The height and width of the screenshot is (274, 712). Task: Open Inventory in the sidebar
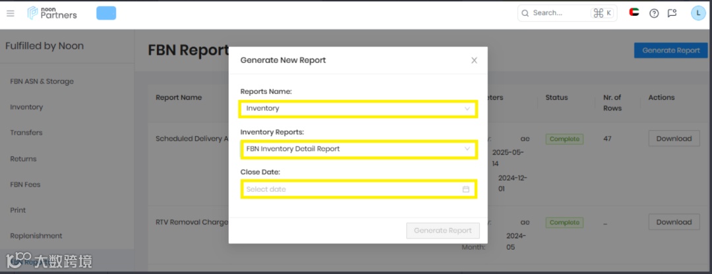point(26,107)
